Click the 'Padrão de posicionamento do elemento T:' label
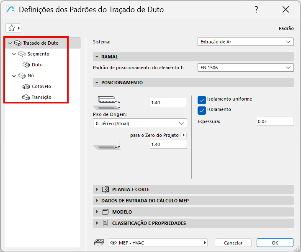Viewport: 301px width, 252px height. point(138,68)
